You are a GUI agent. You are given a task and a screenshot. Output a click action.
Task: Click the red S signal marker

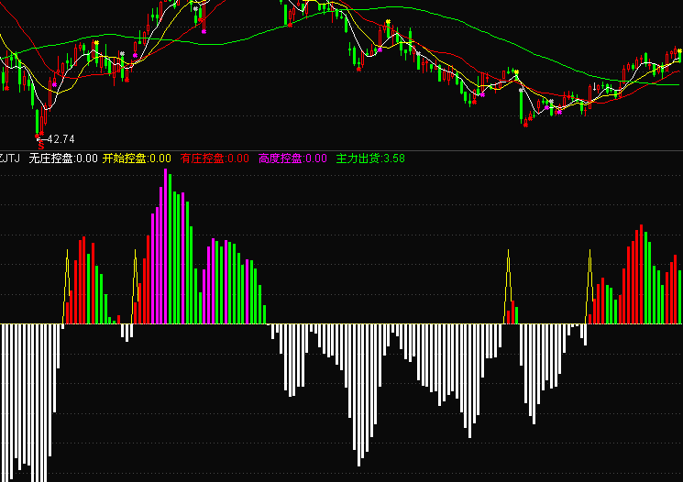41,146
